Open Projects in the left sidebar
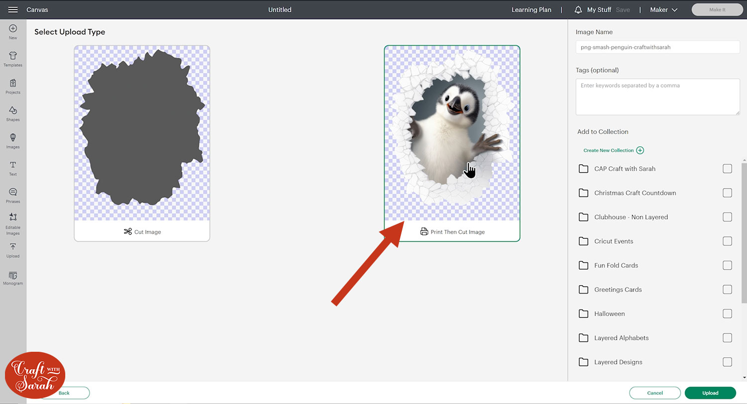 (13, 87)
